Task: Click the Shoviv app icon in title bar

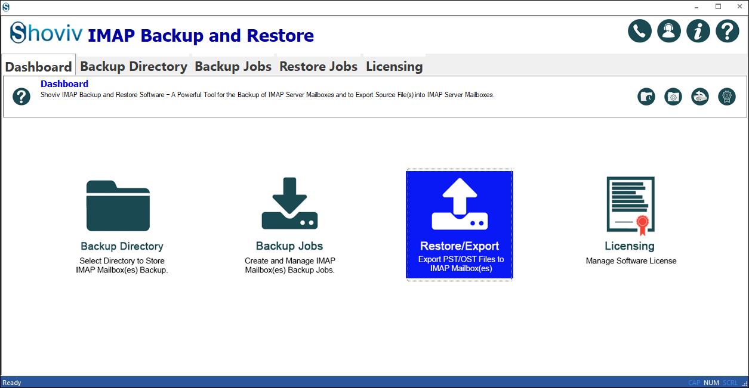Action: coord(6,7)
